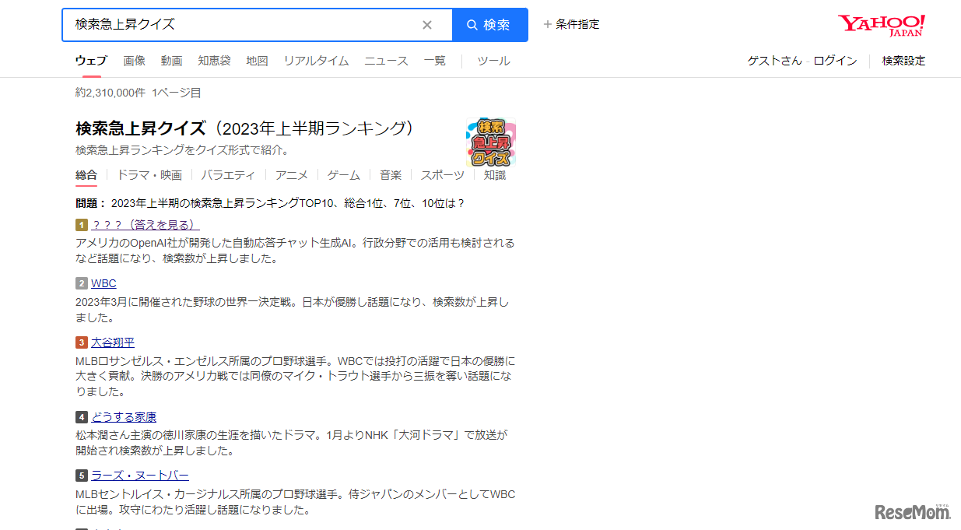Switch to the リアルタイム tab
961x530 pixels.
click(x=316, y=60)
